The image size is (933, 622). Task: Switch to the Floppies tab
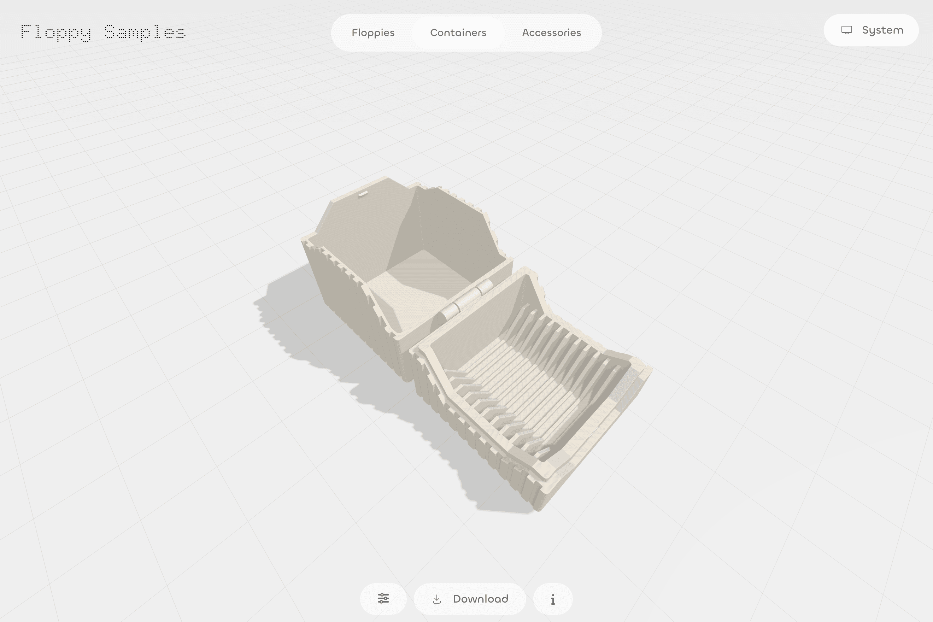(x=373, y=33)
